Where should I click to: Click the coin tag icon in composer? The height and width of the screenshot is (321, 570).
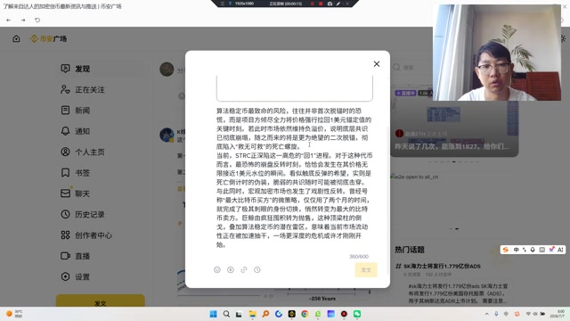231,269
